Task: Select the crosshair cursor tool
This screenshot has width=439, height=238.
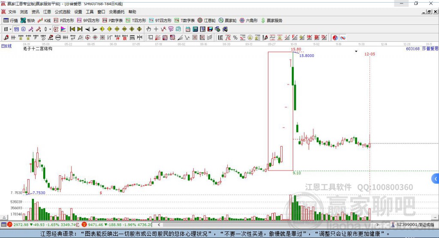Action: click(156, 29)
